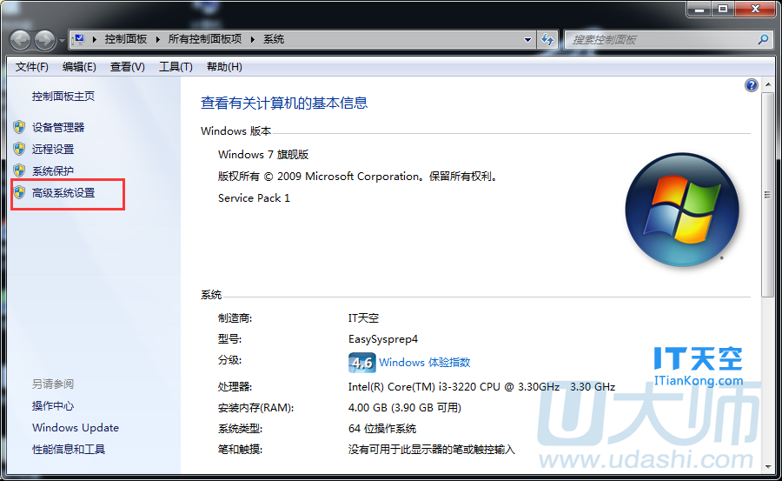782x481 pixels.
Task: Open address bar history dropdown arrow
Action: coord(527,40)
